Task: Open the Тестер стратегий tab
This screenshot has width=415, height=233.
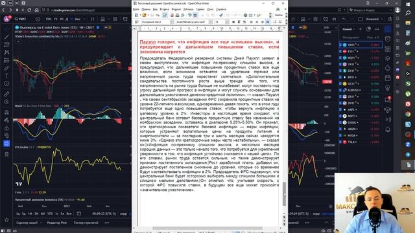Action: point(86,223)
